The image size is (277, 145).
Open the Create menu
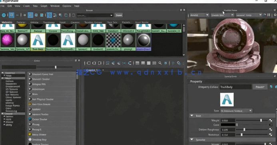click(x=26, y=6)
